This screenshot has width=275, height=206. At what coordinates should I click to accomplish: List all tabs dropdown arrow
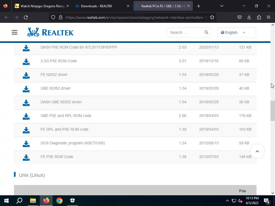click(222, 6)
